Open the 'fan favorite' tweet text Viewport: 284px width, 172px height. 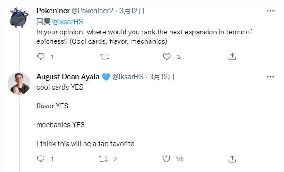tap(85, 144)
